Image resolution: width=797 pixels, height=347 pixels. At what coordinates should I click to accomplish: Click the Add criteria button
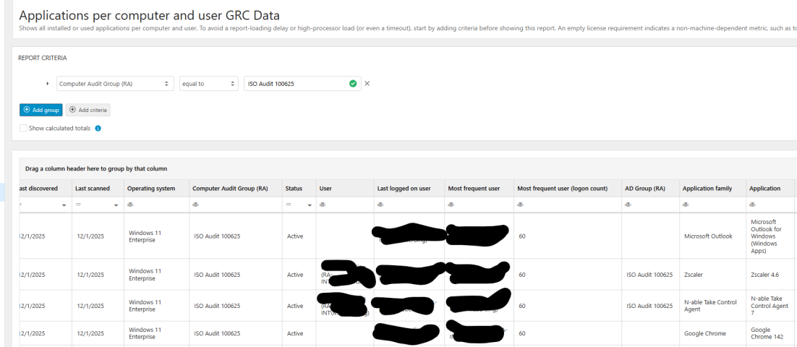[88, 110]
